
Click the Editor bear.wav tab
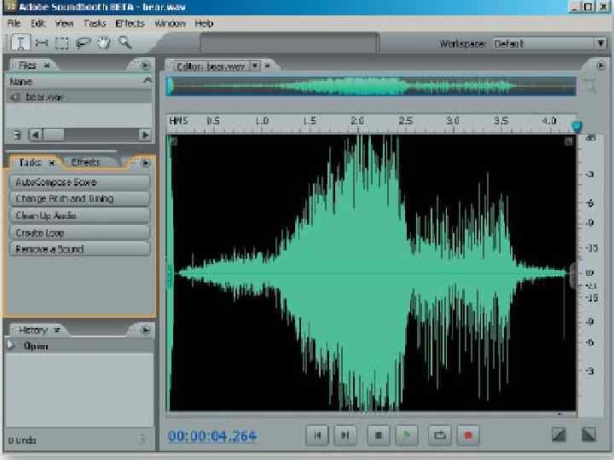pos(211,66)
